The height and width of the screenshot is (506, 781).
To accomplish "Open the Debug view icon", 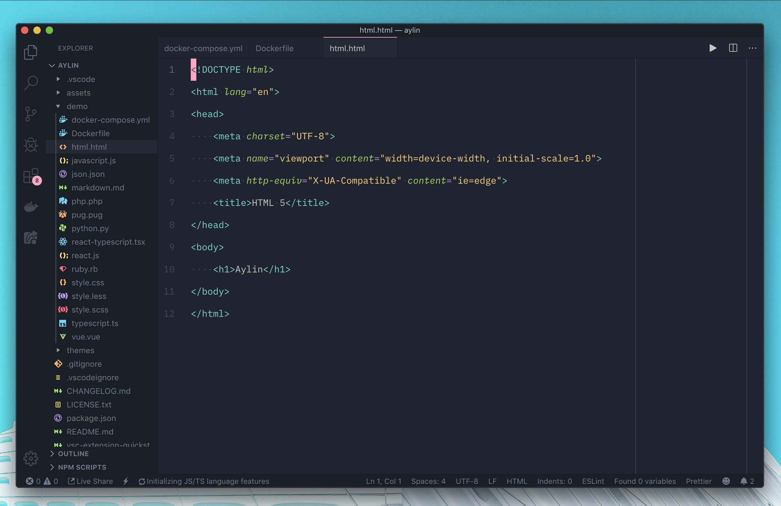I will [x=31, y=145].
